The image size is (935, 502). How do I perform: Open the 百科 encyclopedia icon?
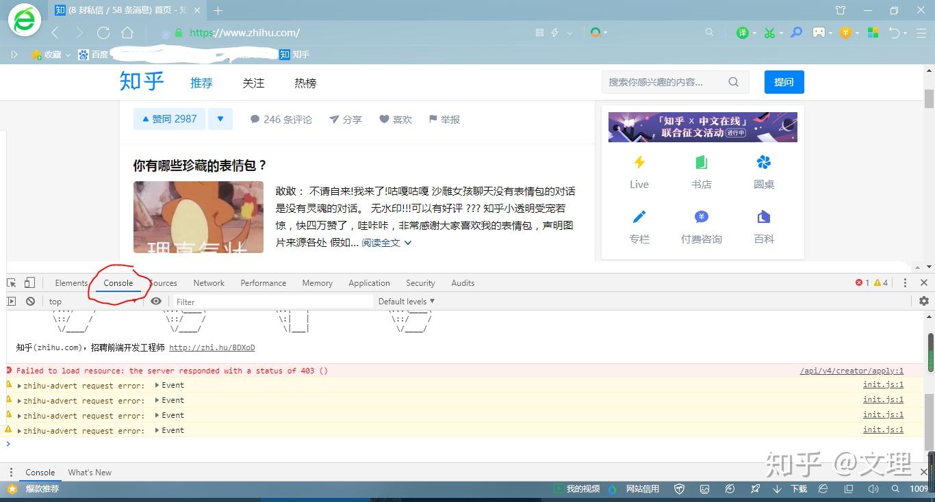point(764,217)
